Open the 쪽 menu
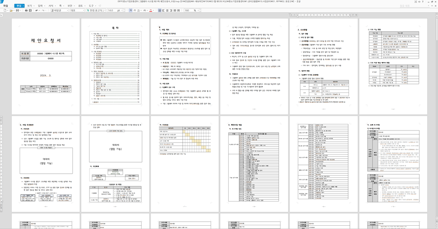438x229 pixels. (61, 6)
